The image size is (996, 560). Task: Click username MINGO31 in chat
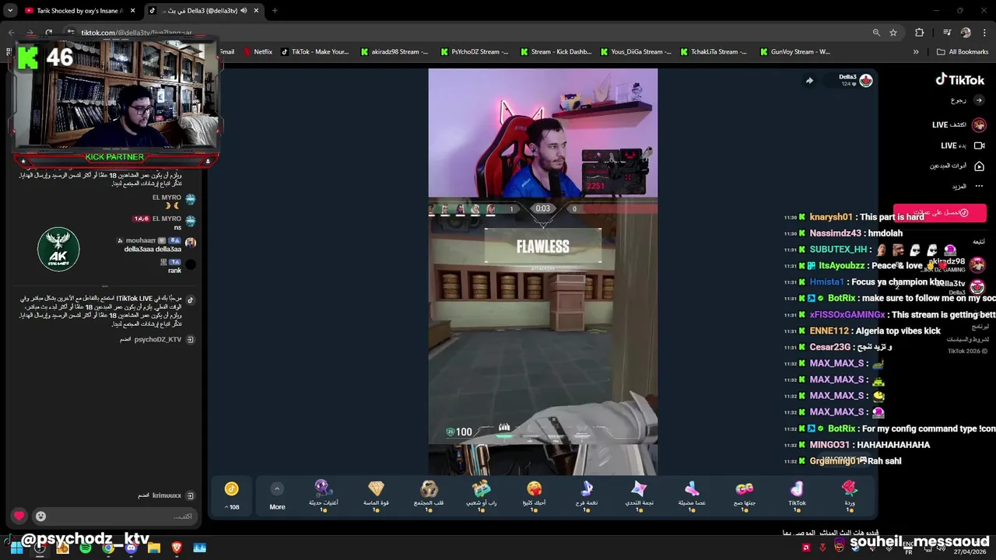click(829, 445)
